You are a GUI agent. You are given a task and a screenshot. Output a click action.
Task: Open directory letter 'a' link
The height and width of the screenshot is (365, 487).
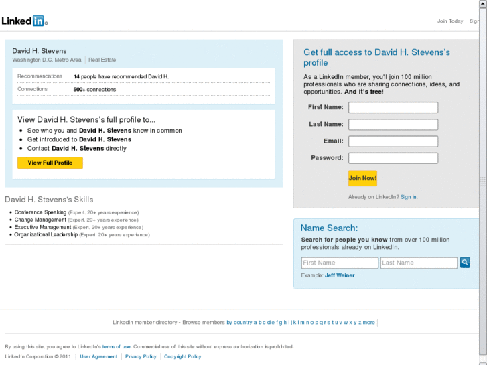[x=255, y=322]
